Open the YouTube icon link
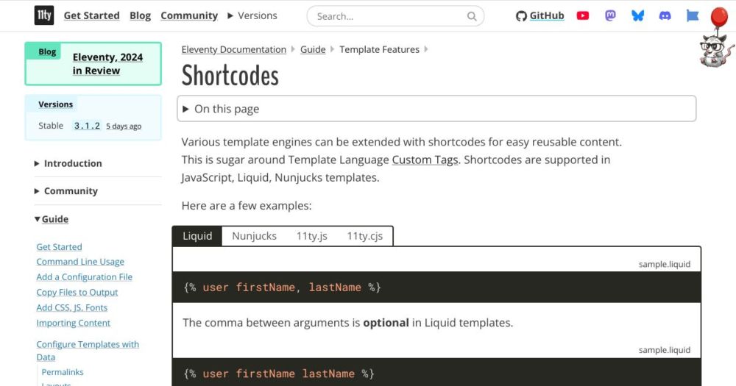 point(582,16)
